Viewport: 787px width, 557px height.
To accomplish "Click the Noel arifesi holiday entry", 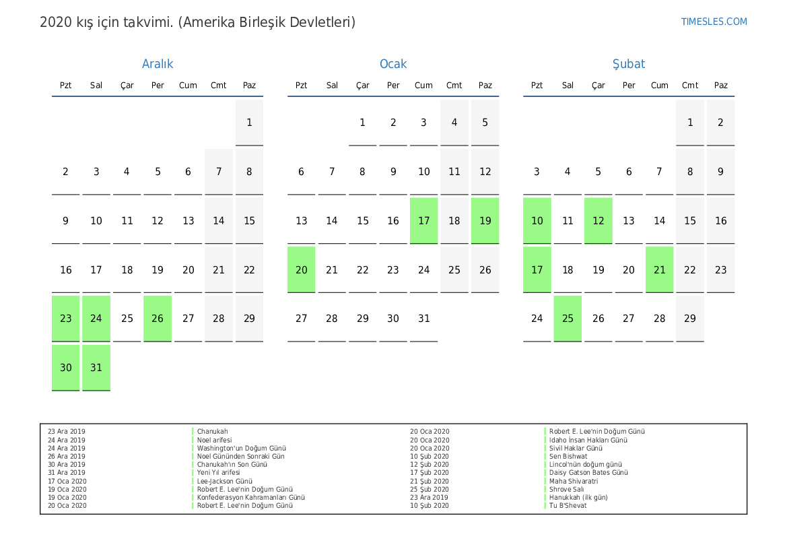I will click(x=214, y=440).
